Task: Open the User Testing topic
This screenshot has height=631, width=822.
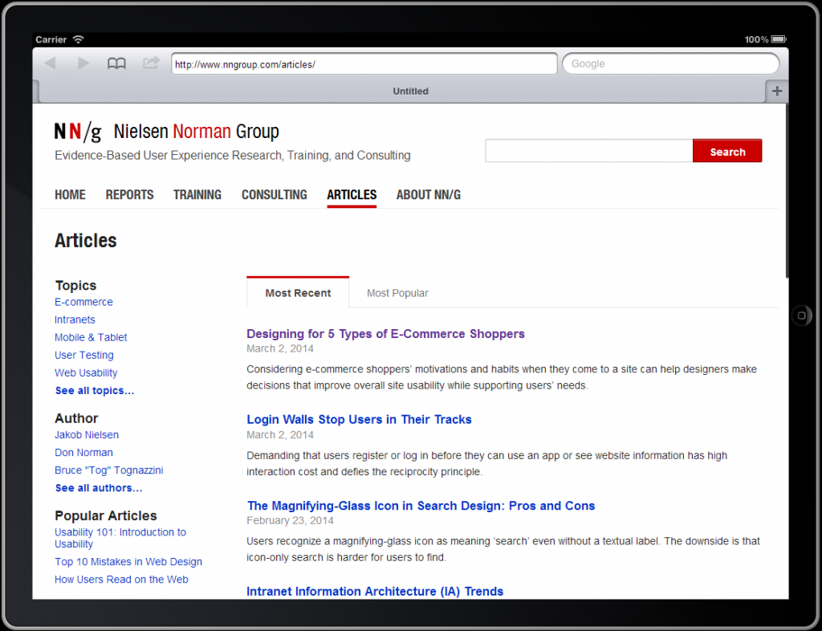Action: [x=83, y=356]
